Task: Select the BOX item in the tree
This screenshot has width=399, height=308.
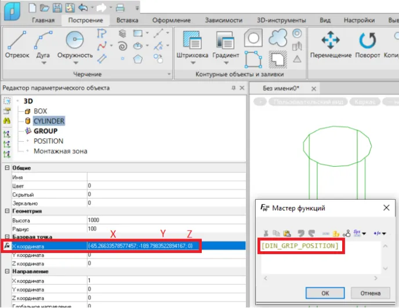Action: (40, 111)
